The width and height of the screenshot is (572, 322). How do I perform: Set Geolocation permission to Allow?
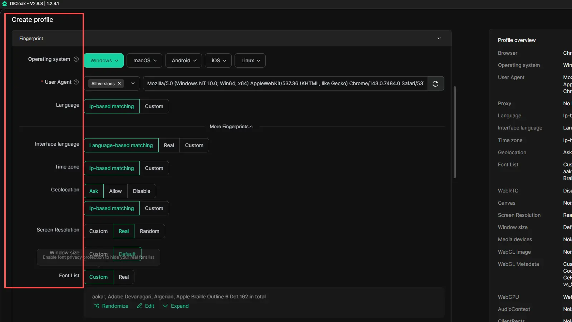tap(115, 191)
